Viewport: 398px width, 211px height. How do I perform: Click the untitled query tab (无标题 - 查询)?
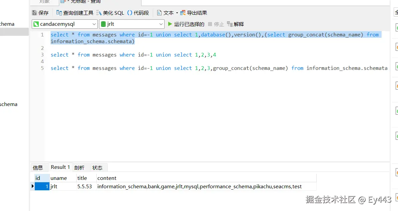coord(100,2)
